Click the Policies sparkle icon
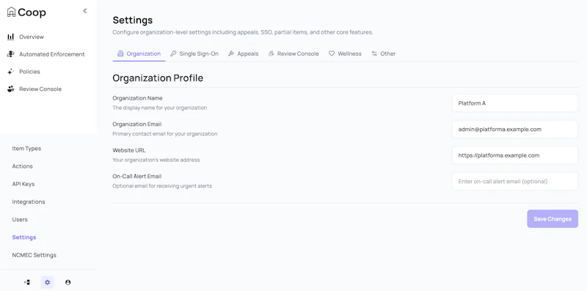Screen dimensions: 587x291 pyautogui.click(x=10, y=71)
